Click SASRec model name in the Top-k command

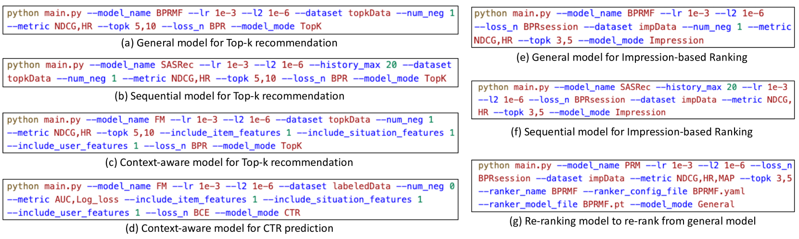(x=177, y=65)
